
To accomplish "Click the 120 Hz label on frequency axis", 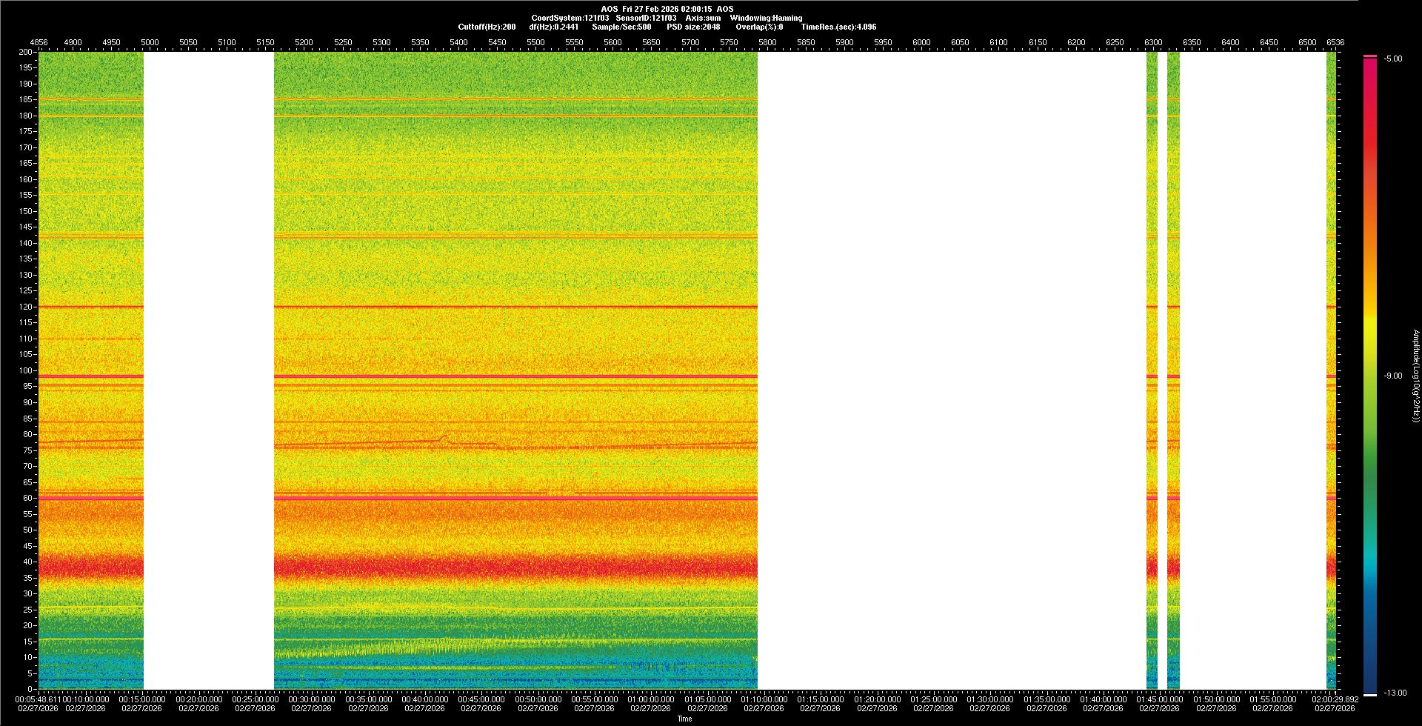I will [x=26, y=307].
